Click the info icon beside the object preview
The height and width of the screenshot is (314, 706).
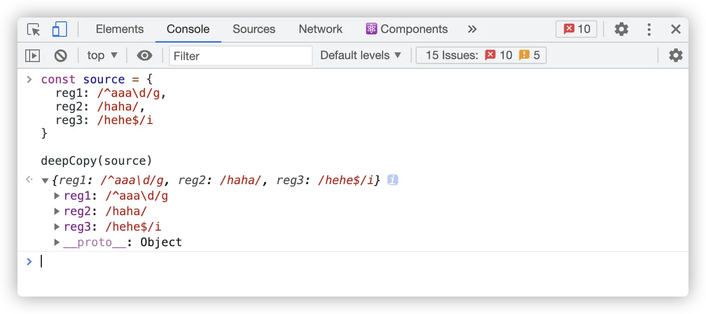click(x=393, y=180)
